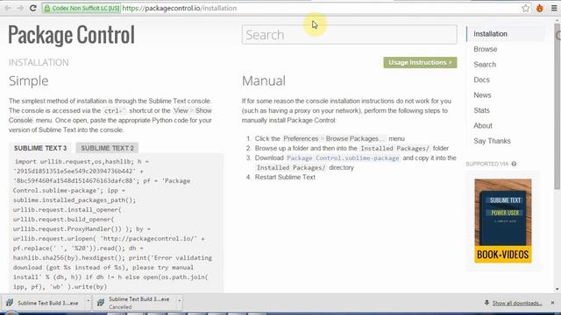The image size is (561, 315).
Task: Open the Sublime Text Power User book ad
Action: [502, 221]
